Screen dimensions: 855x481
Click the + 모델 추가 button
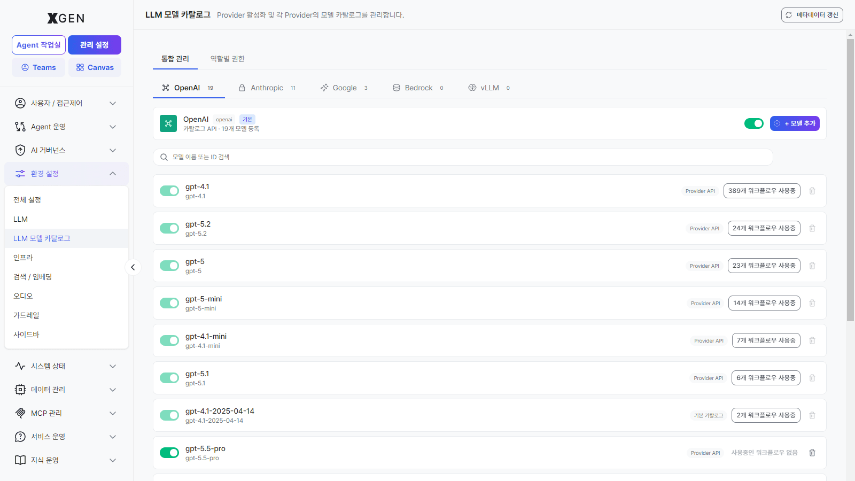point(795,123)
